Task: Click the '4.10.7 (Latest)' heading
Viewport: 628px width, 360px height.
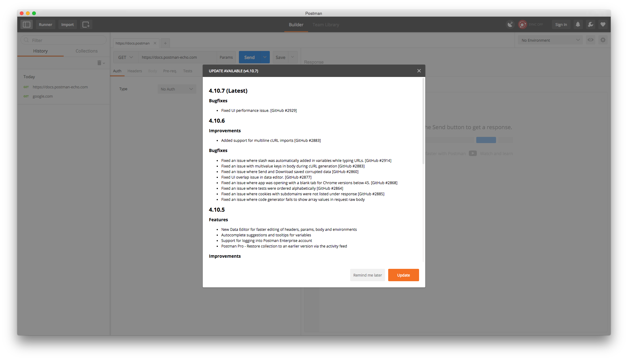Action: pos(228,91)
